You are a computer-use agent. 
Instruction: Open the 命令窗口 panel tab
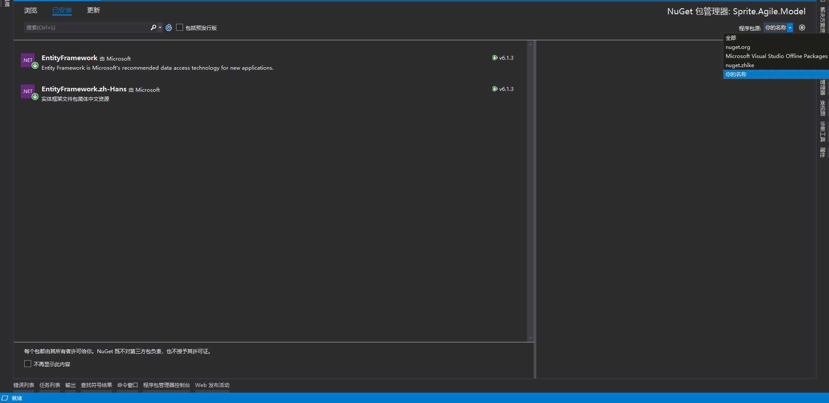[128, 385]
